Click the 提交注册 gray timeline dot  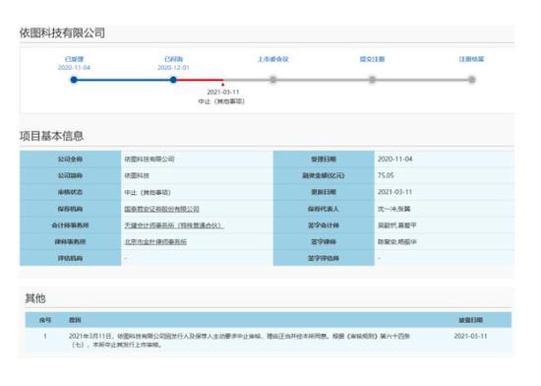[372, 80]
